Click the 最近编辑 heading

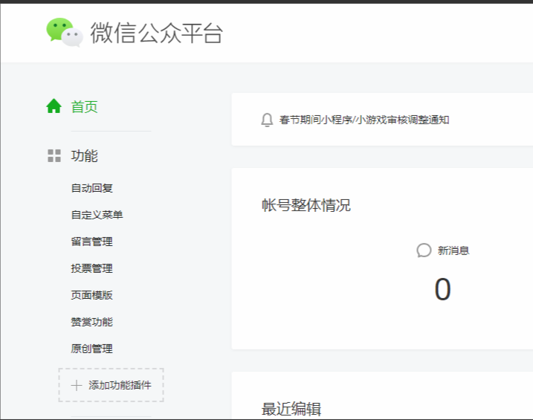(291, 409)
